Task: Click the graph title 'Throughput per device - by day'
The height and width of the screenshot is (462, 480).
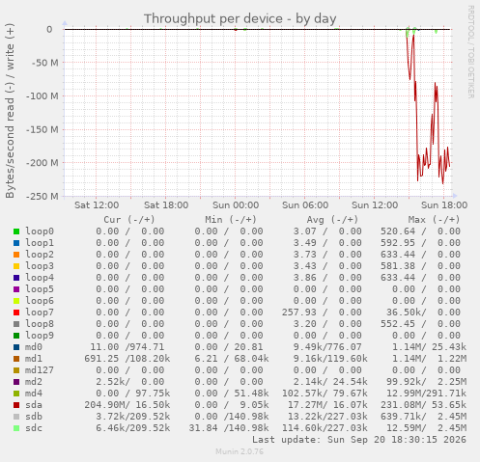Action: point(240,18)
